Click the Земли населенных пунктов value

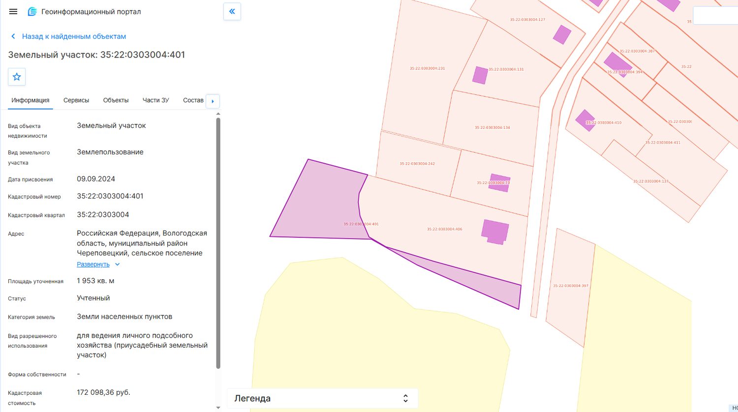[124, 317]
